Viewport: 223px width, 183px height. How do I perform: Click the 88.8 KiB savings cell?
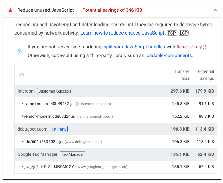tap(206, 116)
